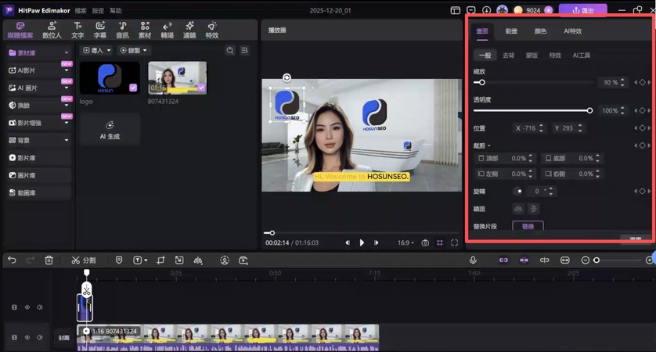Open the 音訊 audio tool tab
This screenshot has width=656, height=352.
pyautogui.click(x=122, y=30)
